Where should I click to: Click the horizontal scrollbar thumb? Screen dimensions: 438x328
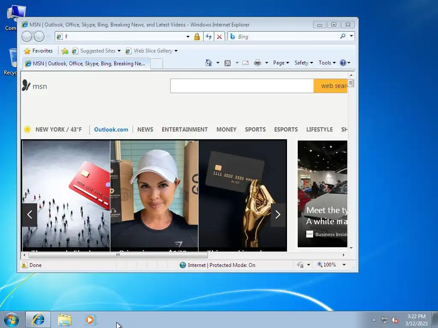(x=118, y=255)
